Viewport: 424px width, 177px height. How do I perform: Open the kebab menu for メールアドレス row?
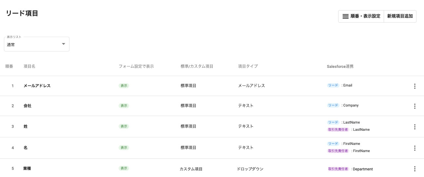(414, 86)
